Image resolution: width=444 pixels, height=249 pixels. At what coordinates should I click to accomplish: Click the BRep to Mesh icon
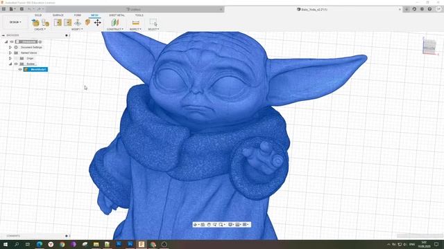(x=45, y=23)
